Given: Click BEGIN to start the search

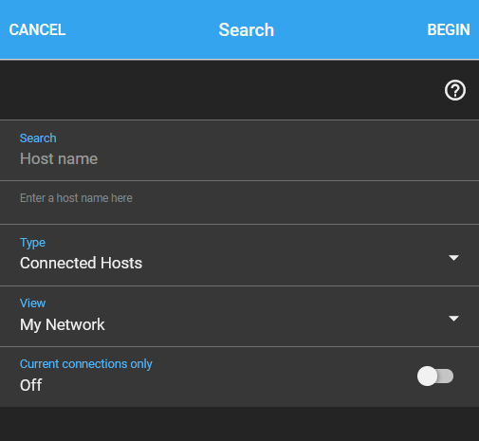Looking at the screenshot, I should click(x=449, y=30).
